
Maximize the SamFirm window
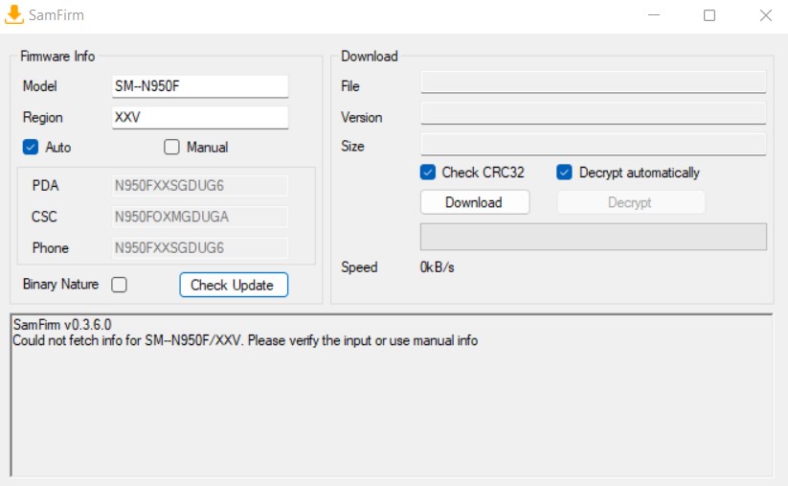pyautogui.click(x=709, y=15)
